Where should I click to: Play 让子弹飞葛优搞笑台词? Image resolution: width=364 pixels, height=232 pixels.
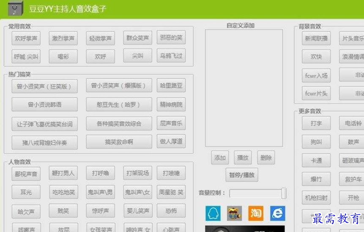[x=44, y=124]
